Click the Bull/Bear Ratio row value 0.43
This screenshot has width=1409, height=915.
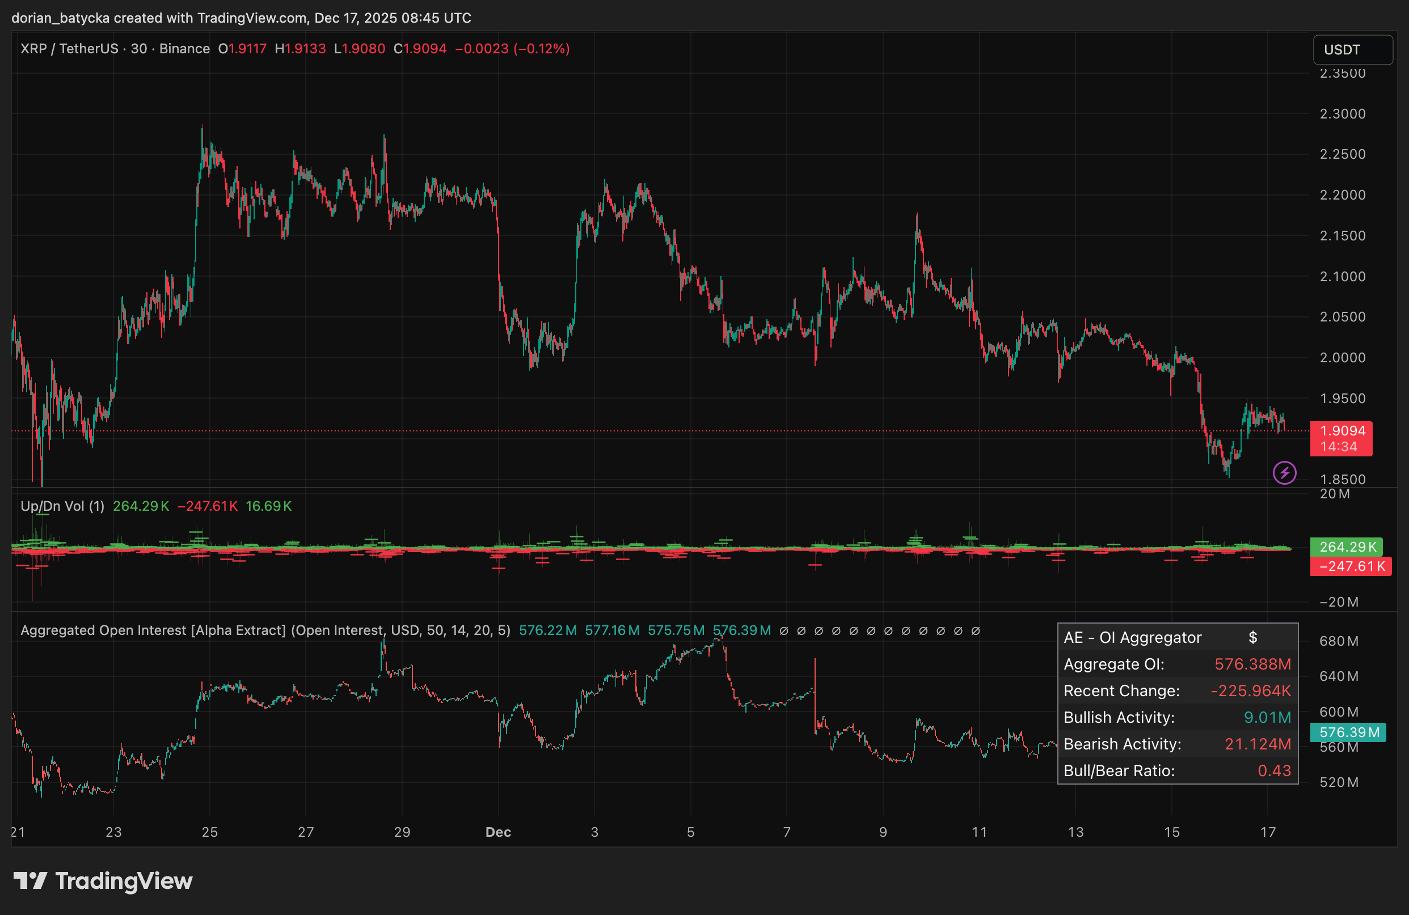(x=1274, y=770)
